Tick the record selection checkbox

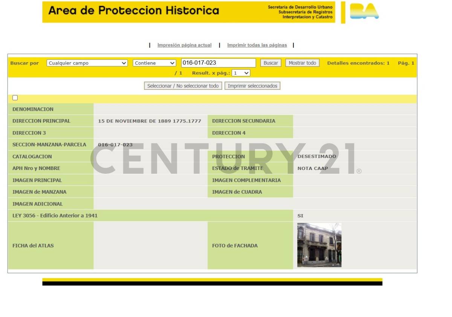(15, 98)
